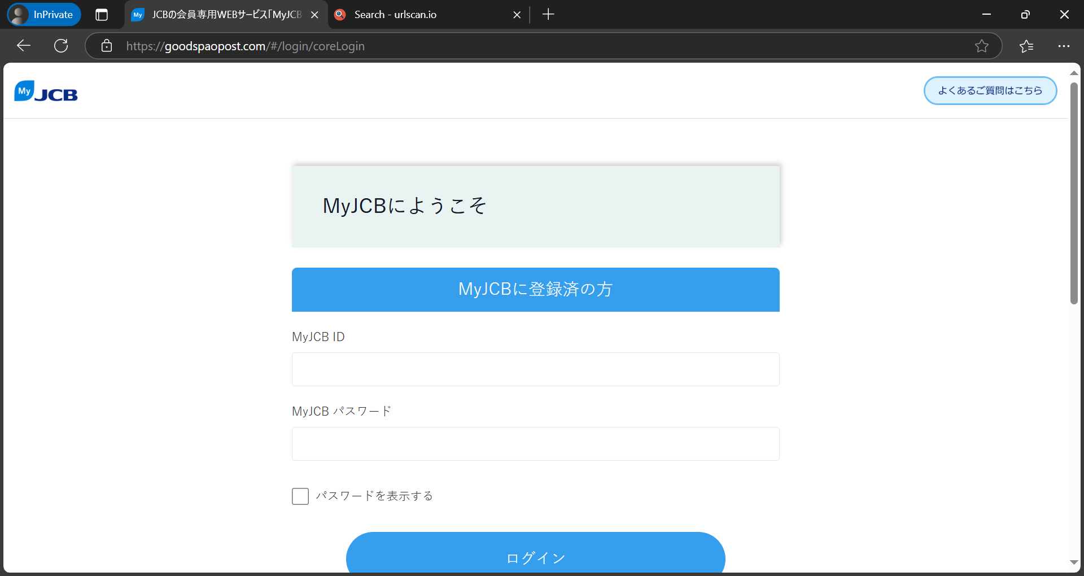Image resolution: width=1084 pixels, height=576 pixels.
Task: Close the urlscan.io tab
Action: coord(517,15)
